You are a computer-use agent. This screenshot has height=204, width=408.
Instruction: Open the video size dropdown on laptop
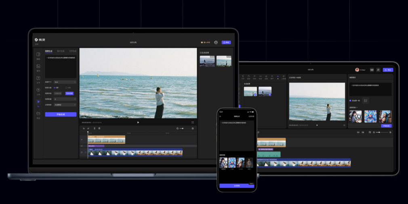coord(65,82)
